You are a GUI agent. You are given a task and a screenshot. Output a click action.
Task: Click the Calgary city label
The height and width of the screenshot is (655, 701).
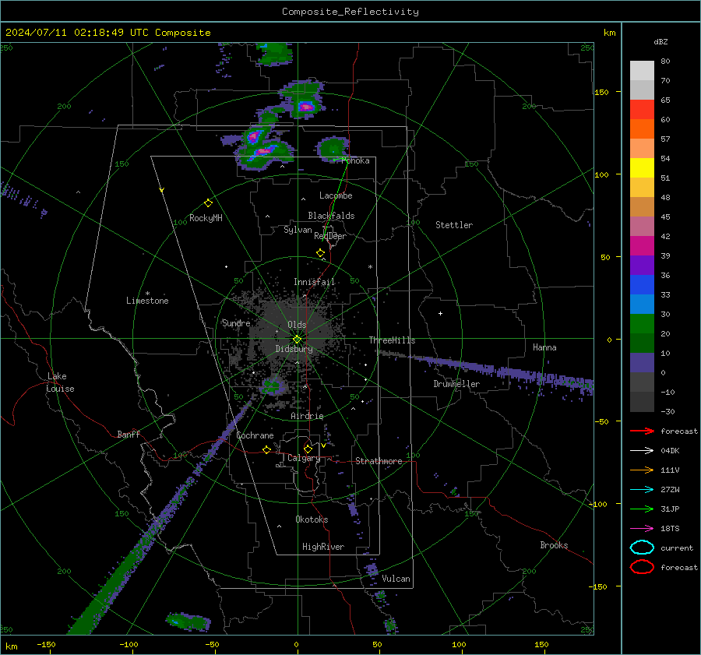pos(304,458)
